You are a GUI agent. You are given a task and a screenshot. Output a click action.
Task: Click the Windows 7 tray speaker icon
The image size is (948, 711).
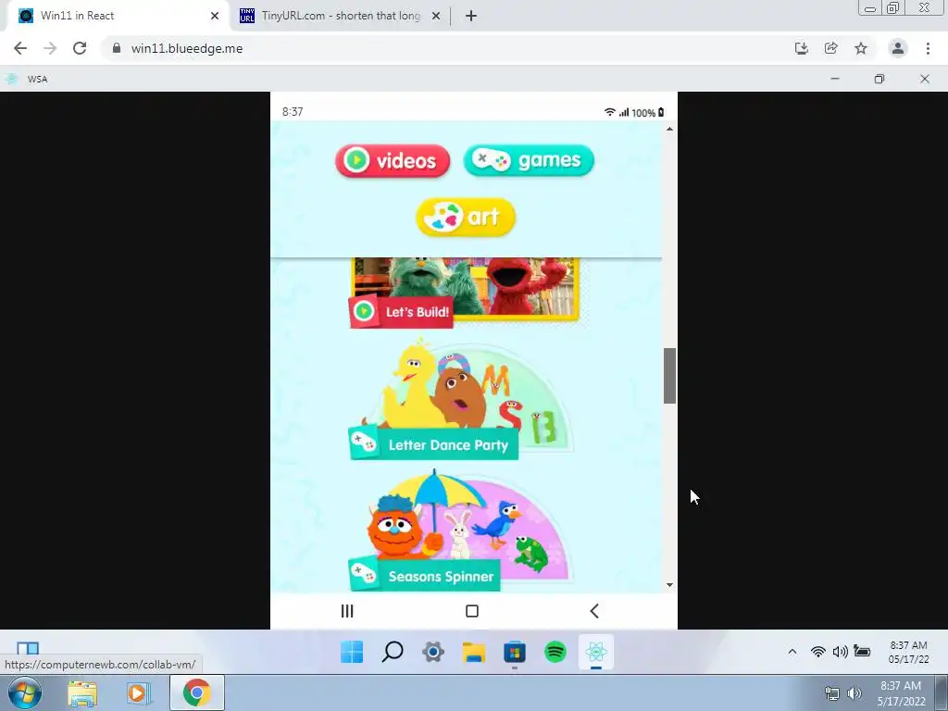point(854,693)
